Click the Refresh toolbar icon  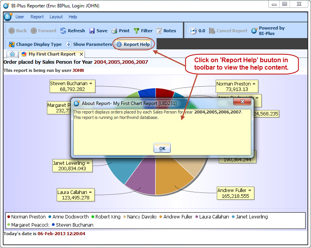pyautogui.click(x=64, y=31)
